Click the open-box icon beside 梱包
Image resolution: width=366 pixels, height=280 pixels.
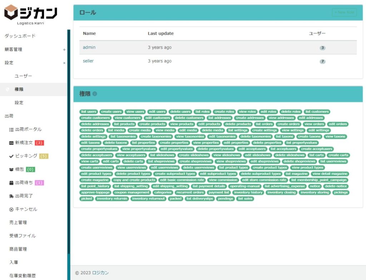coord(11,169)
